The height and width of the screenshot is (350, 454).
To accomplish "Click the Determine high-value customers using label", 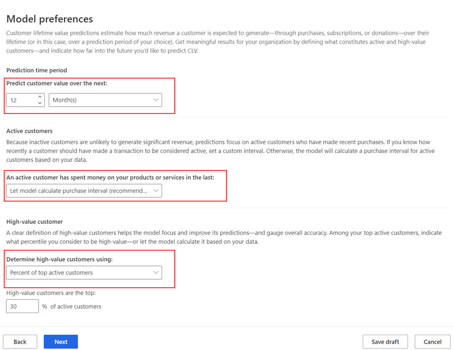I will 59,259.
